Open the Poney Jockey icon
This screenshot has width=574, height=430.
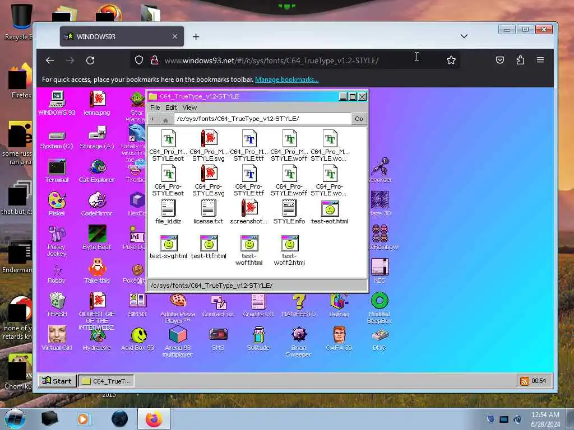[57, 241]
